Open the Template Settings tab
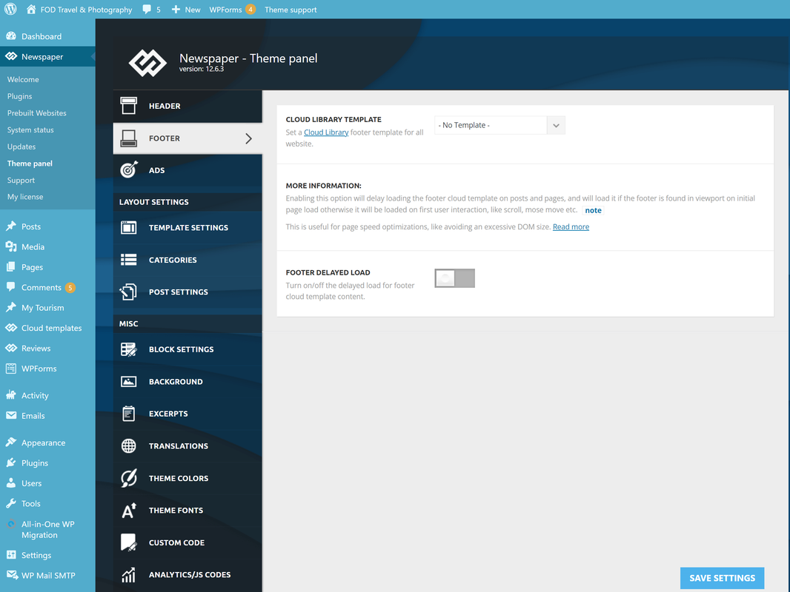The image size is (790, 592). [x=187, y=227]
